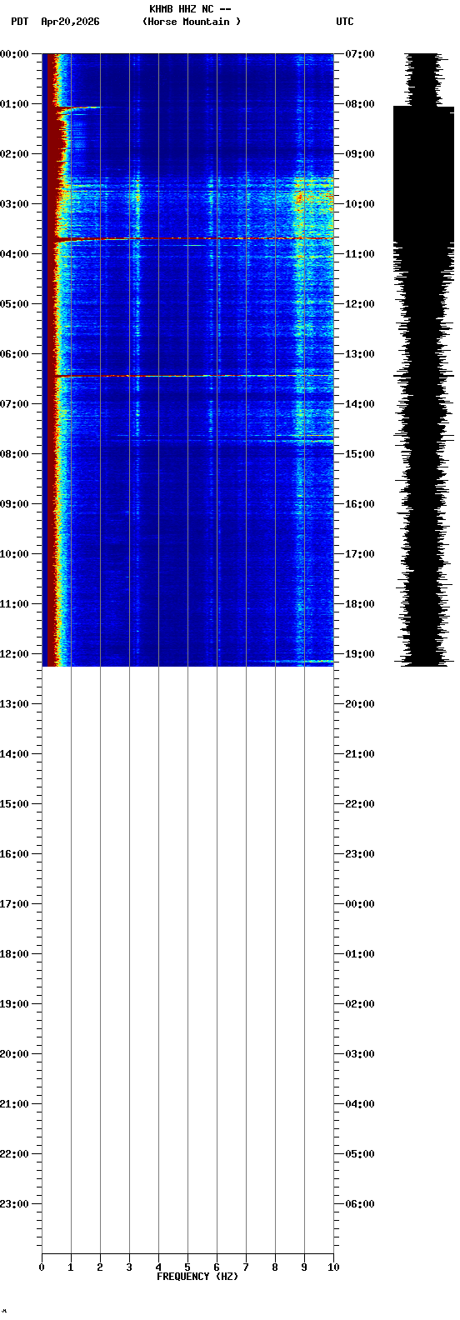
Task: Click the 10:00 tick on the UTC axis
Action: point(359,204)
